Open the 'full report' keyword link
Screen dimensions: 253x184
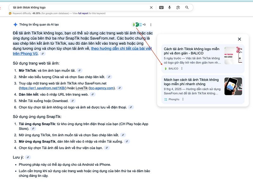(x=83, y=13)
